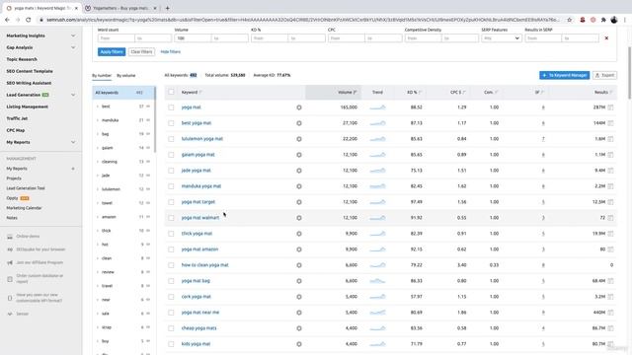
Task: Click the add icon beside yoga mat keyword
Action: [x=299, y=107]
